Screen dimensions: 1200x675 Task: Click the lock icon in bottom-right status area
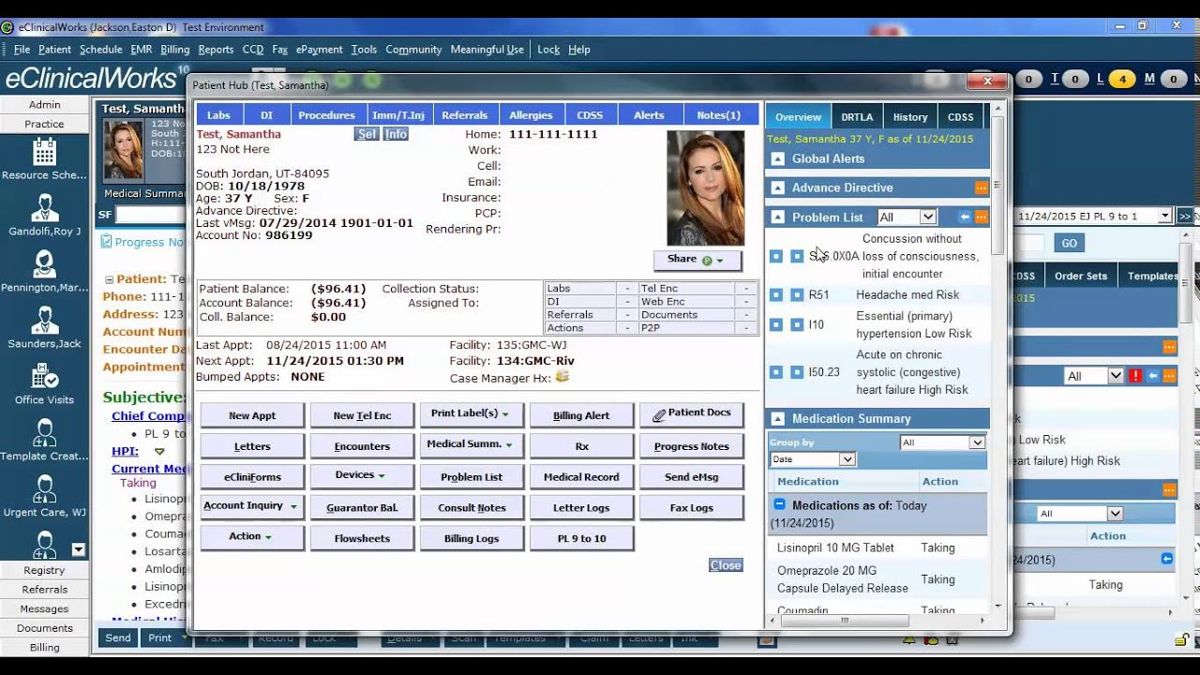(1182, 640)
